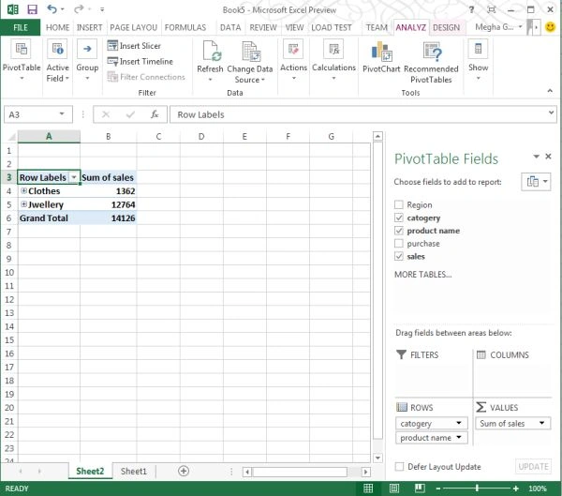This screenshot has width=562, height=496.
Task: Click the Refresh data icon
Action: 211,51
